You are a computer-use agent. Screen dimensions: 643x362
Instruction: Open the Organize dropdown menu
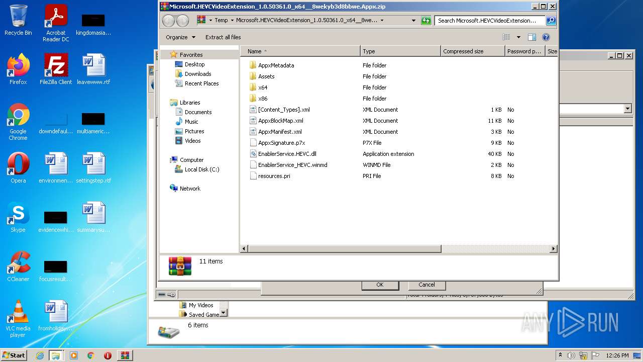(x=180, y=37)
